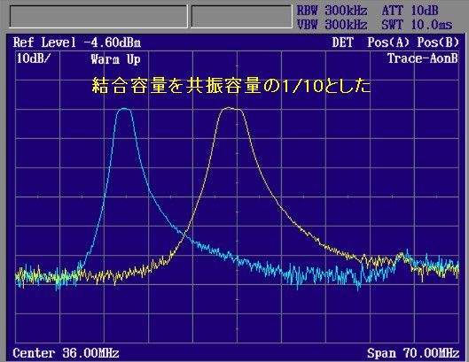The image size is (469, 362).
Task: Click the Trace-AonB label
Action: click(422, 58)
